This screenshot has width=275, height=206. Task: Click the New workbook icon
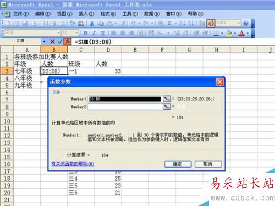click(x=7, y=24)
